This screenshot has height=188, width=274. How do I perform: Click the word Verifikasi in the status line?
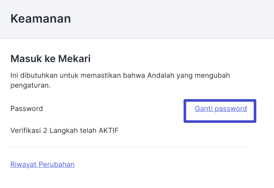coord(26,130)
